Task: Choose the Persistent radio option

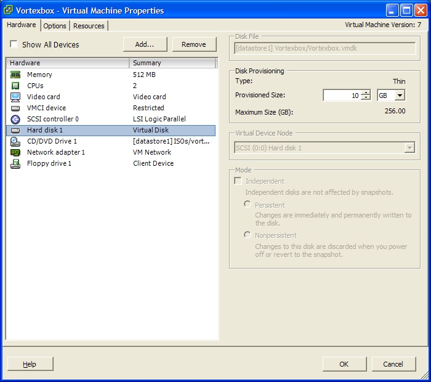Action: [248, 204]
